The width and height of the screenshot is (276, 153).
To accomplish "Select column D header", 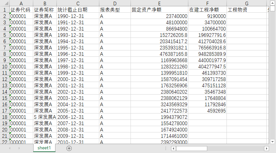I will (115, 3).
